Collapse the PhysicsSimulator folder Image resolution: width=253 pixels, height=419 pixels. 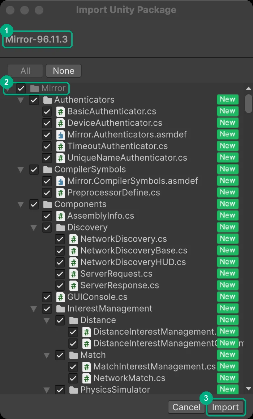click(47, 390)
